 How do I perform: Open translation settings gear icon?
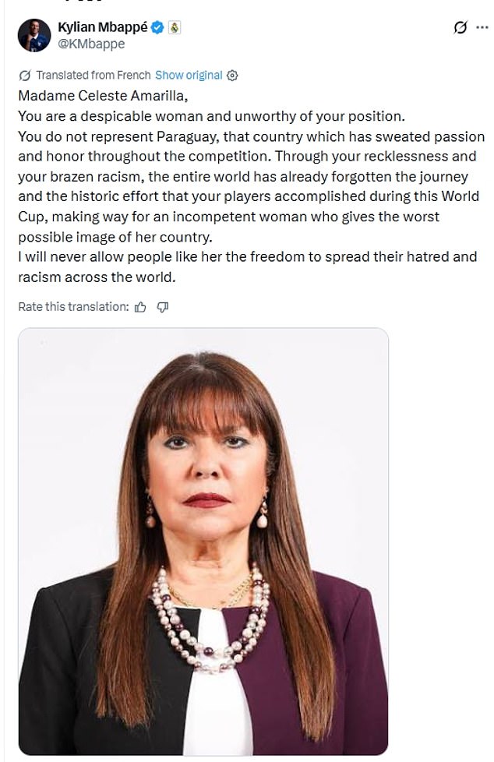232,76
